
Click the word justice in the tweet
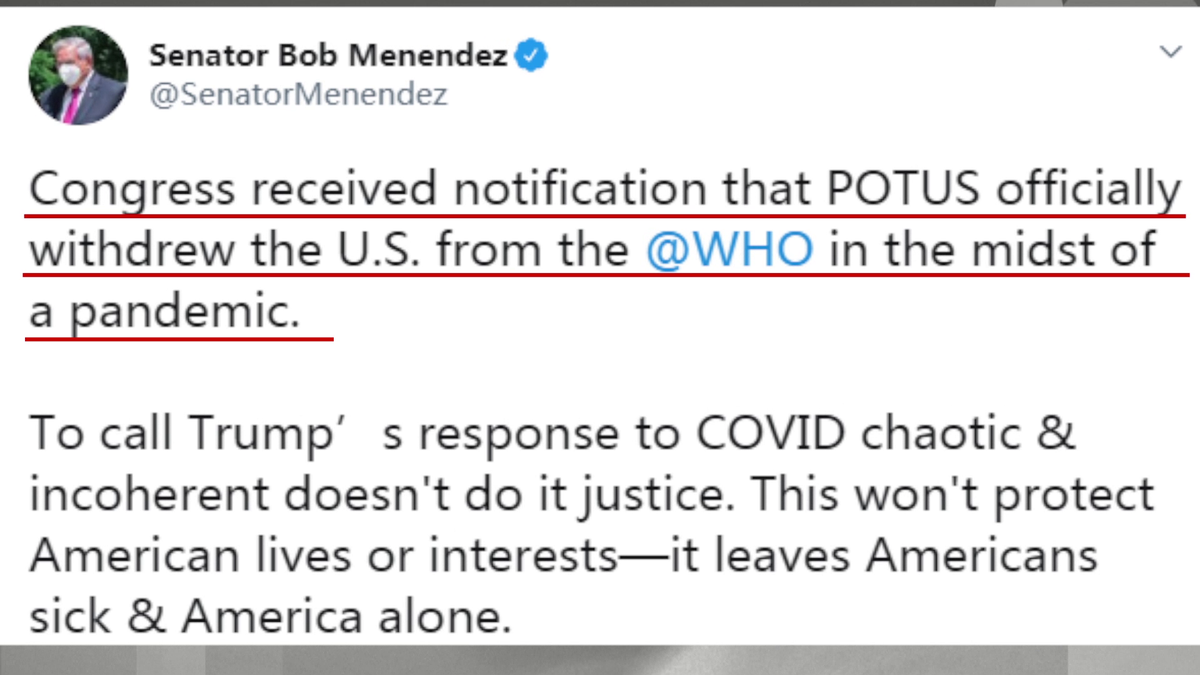click(x=657, y=494)
